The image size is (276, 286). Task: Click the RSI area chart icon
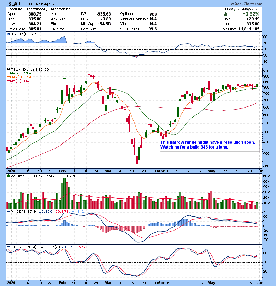coord(8,34)
